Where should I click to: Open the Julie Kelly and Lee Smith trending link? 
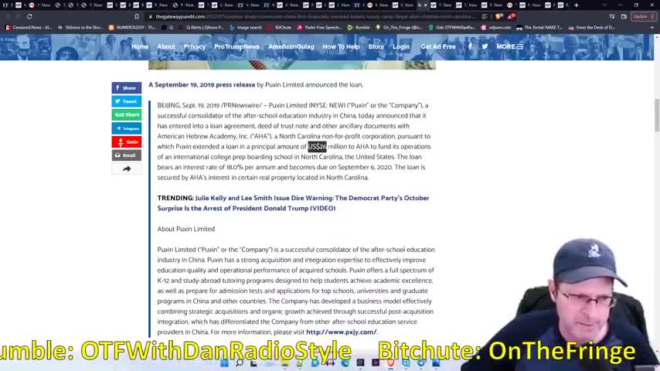[x=294, y=203]
